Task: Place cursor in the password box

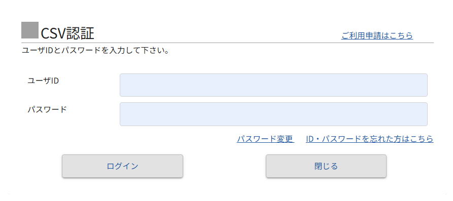Action: click(273, 114)
